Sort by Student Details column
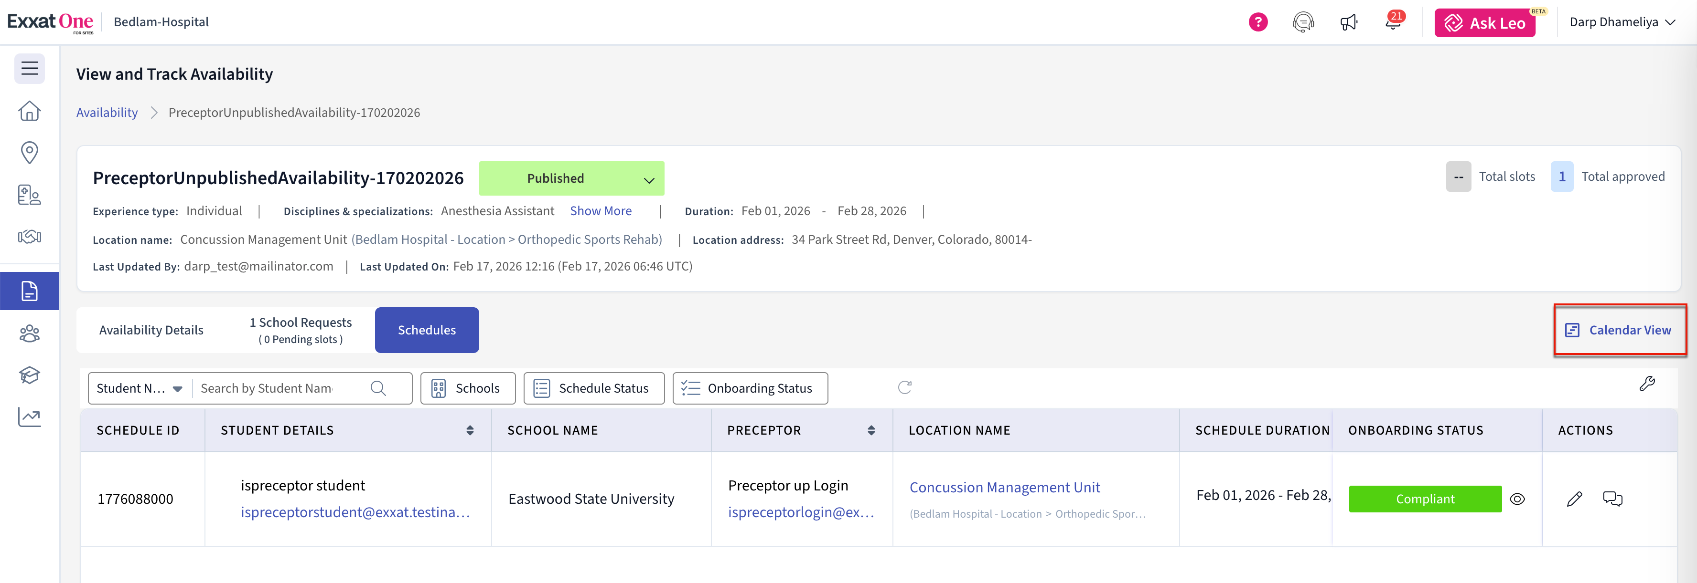This screenshot has width=1697, height=583. coord(470,430)
